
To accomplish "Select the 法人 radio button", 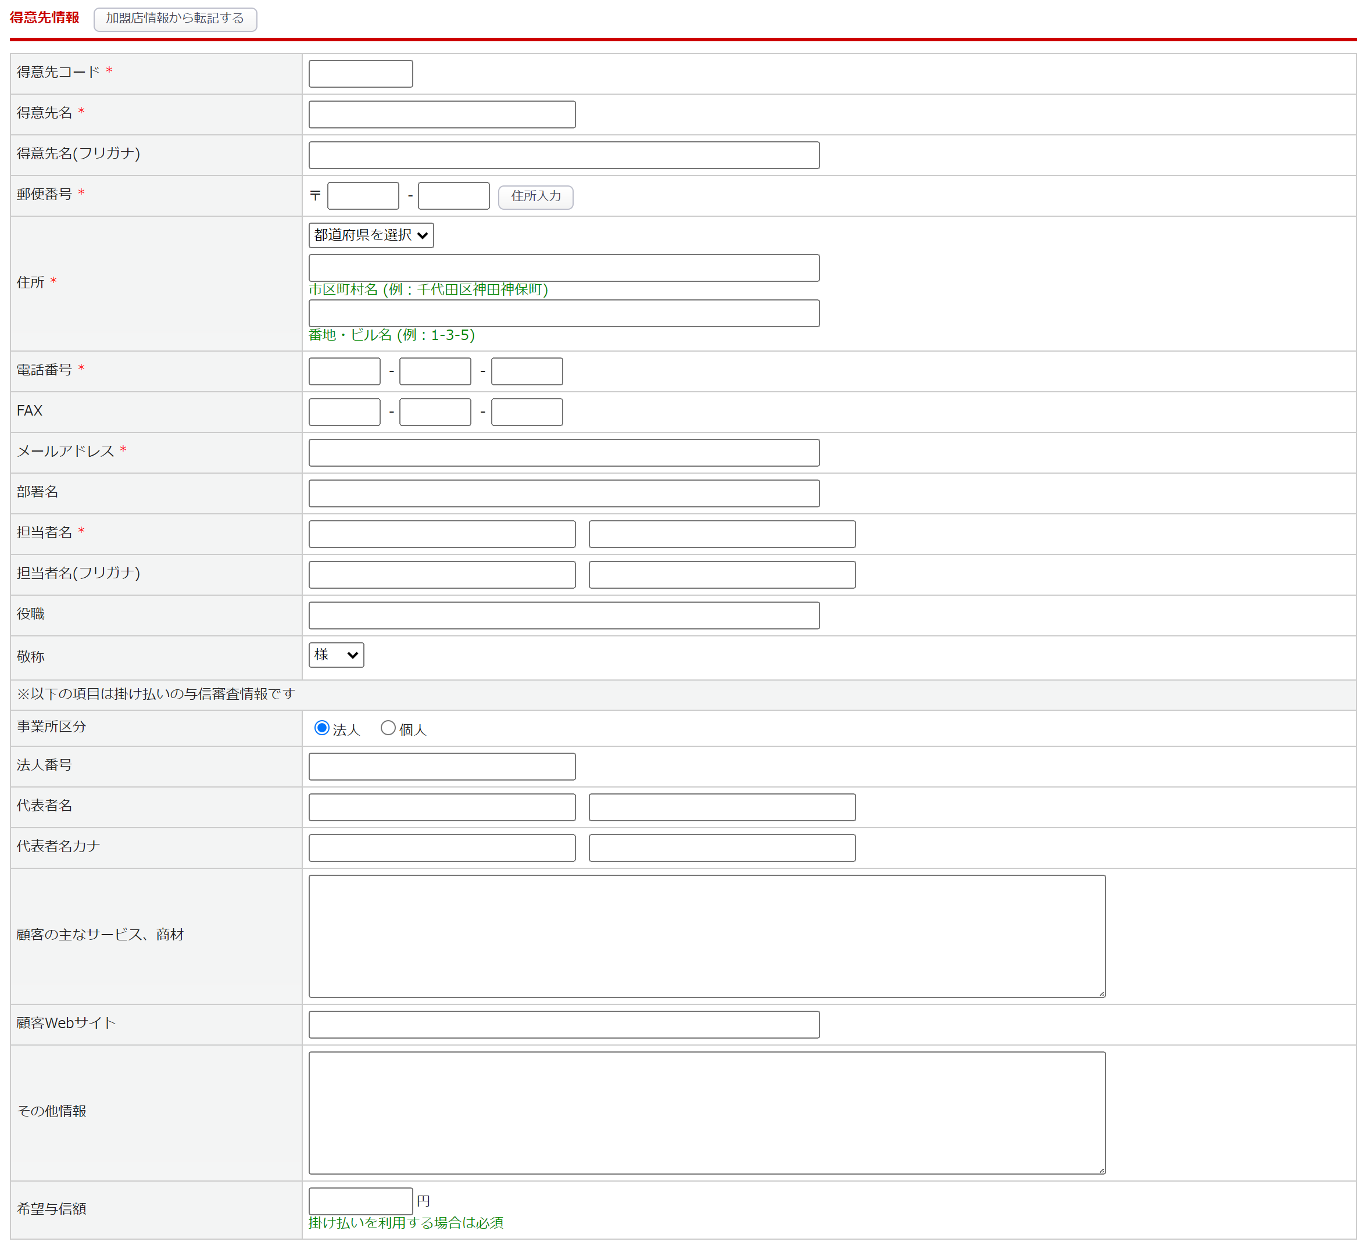I will click(x=321, y=728).
